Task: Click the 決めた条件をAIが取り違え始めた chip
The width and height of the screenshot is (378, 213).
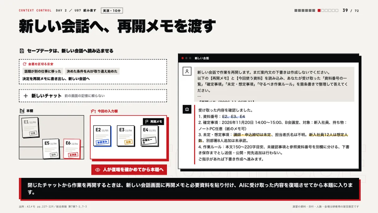Action: pyautogui.click(x=92, y=71)
